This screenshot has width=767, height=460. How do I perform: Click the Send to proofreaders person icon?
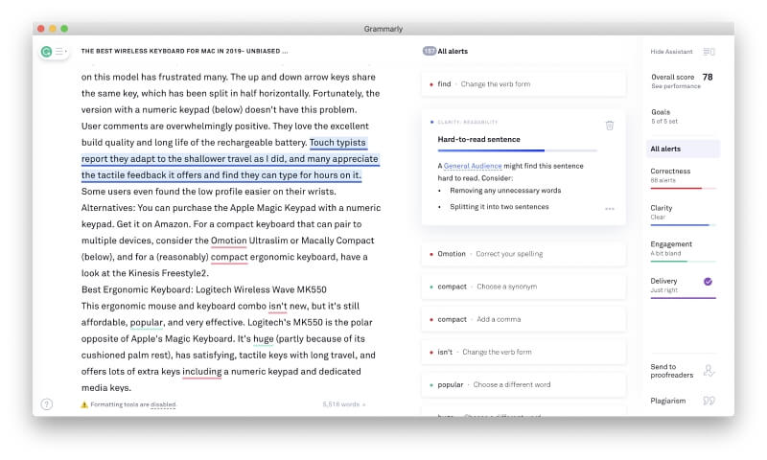tap(709, 371)
